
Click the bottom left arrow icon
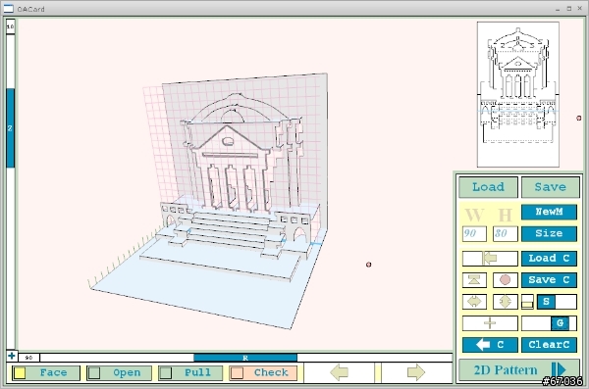(340, 372)
